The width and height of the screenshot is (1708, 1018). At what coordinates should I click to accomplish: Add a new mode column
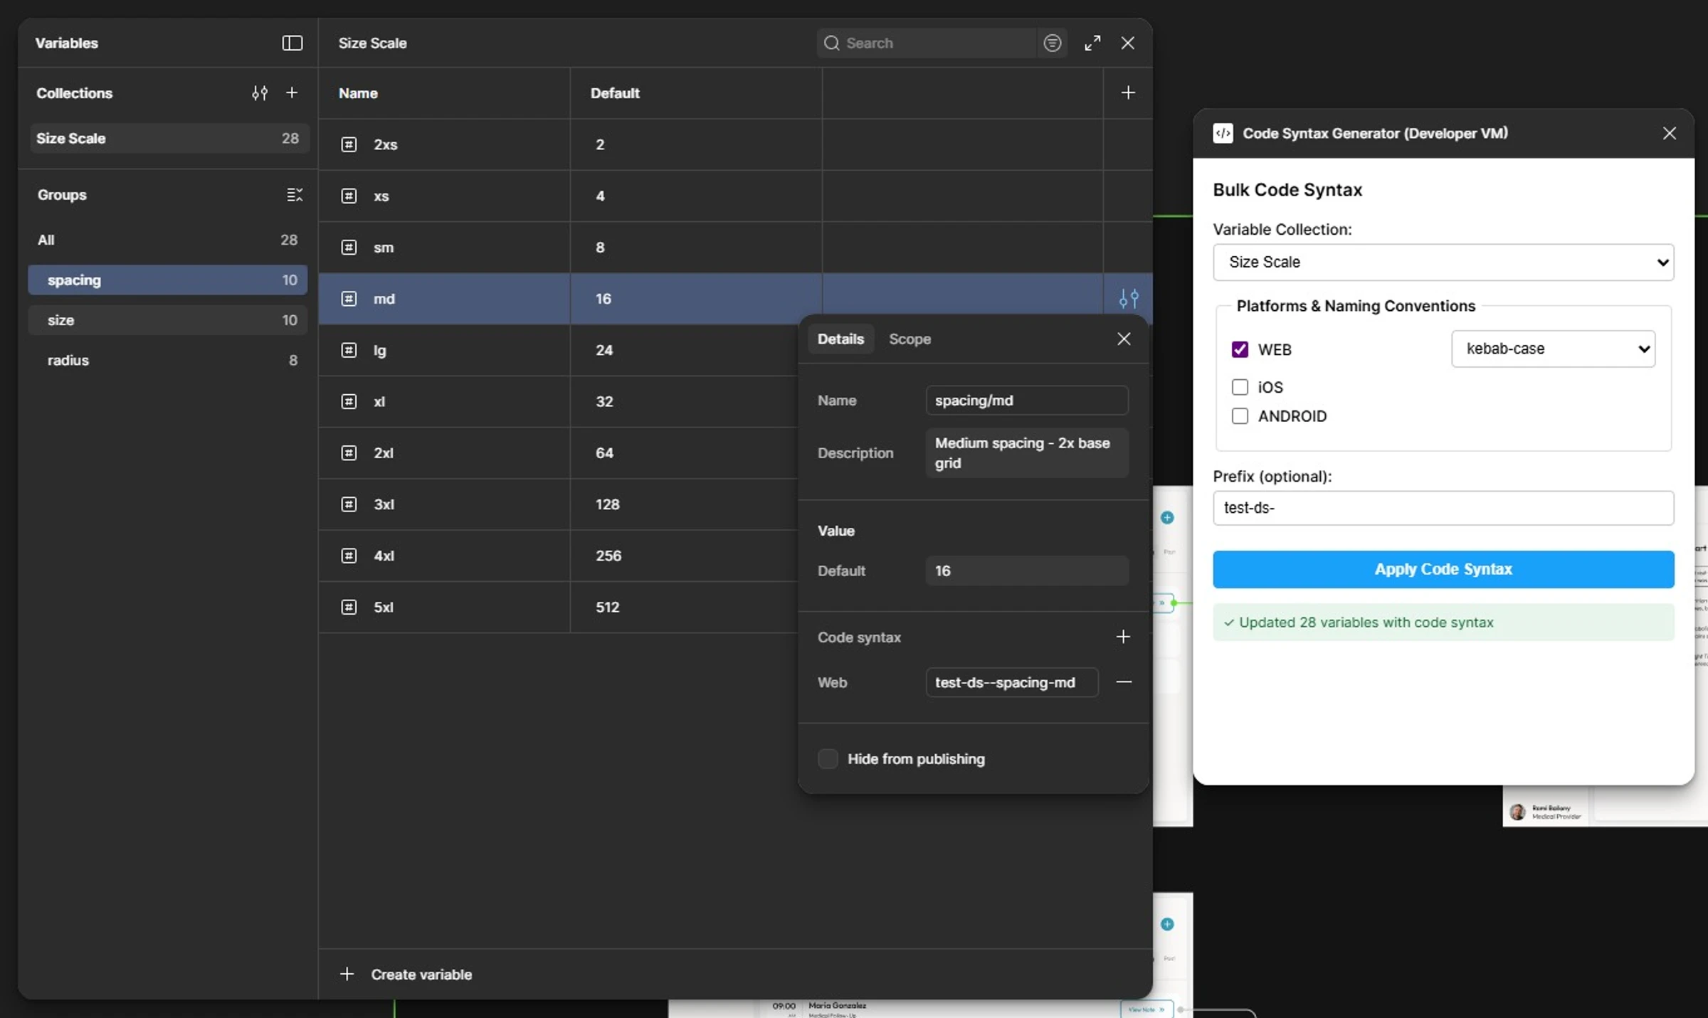click(x=1128, y=93)
